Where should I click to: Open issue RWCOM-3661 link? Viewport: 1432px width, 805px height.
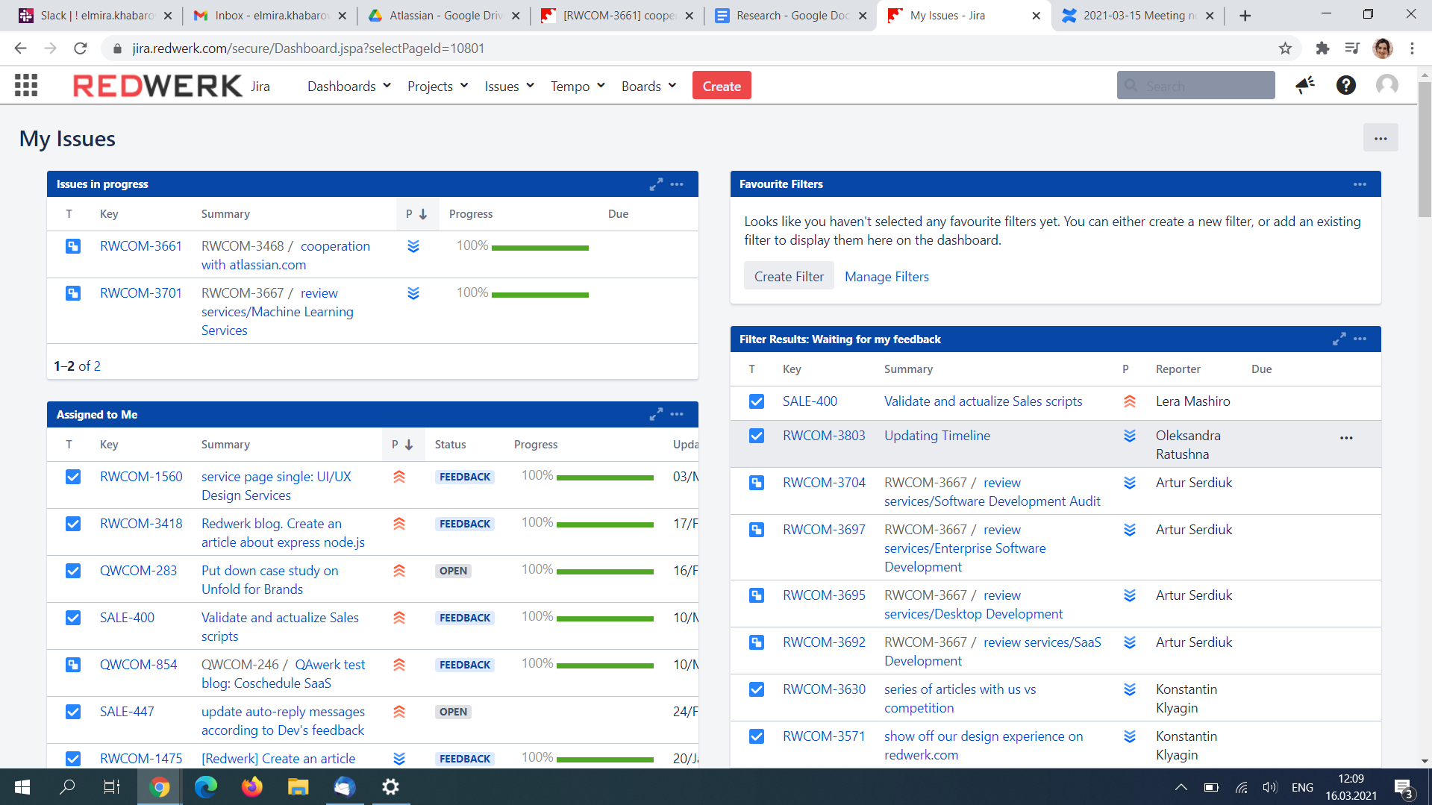(x=141, y=246)
